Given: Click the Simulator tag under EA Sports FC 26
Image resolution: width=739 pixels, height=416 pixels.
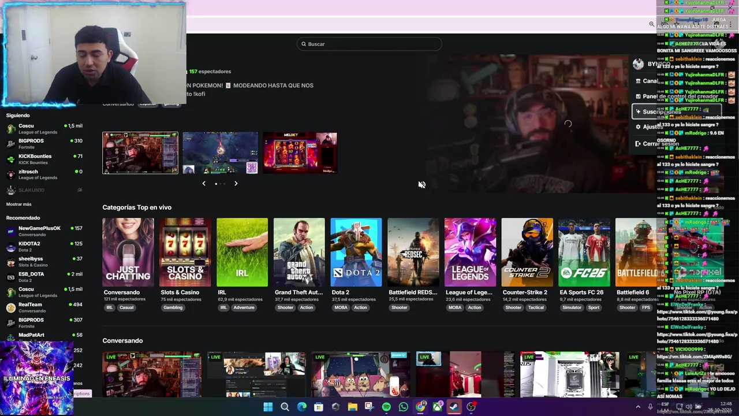Looking at the screenshot, I should 572,307.
